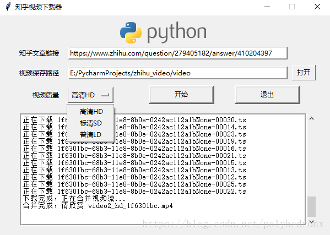Click the 开始 button to start the download

pos(181,95)
